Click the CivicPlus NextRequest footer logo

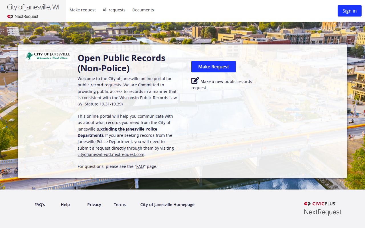(323, 208)
